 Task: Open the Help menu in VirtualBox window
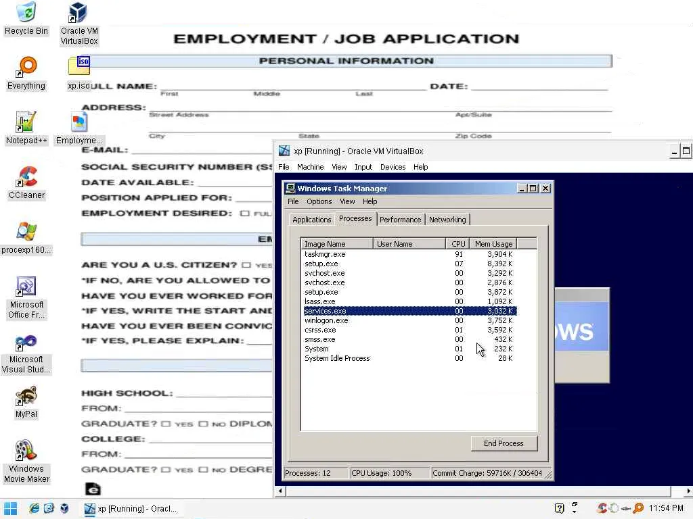pos(421,167)
